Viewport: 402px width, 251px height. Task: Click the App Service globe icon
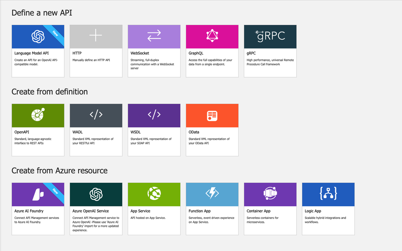pos(154,193)
